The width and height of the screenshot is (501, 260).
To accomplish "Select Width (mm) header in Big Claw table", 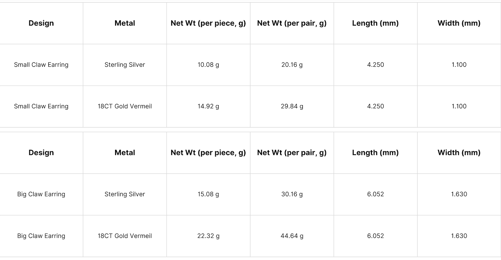I will [459, 153].
